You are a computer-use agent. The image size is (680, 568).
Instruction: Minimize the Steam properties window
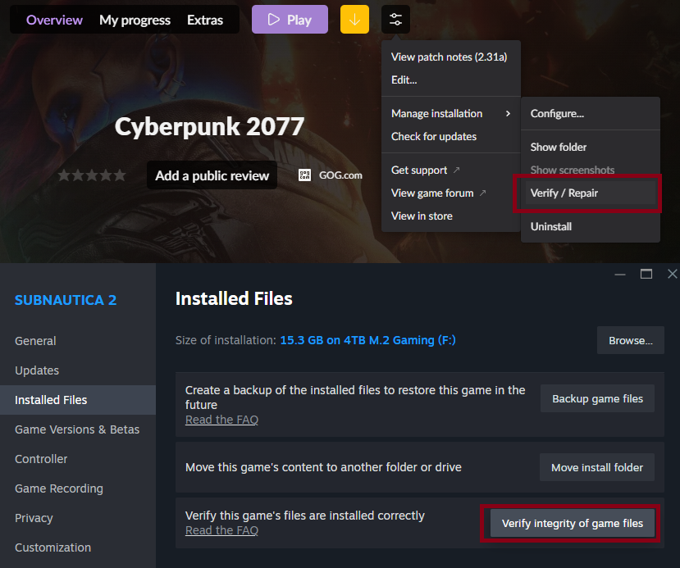[620, 275]
